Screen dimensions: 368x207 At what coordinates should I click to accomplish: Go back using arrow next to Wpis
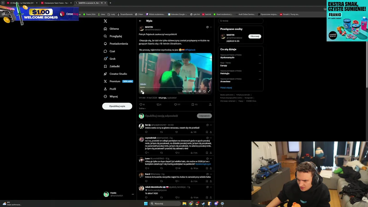pyautogui.click(x=140, y=21)
